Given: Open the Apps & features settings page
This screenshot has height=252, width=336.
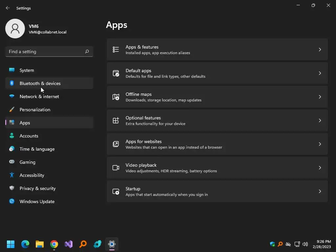Looking at the screenshot, I should 217,50.
